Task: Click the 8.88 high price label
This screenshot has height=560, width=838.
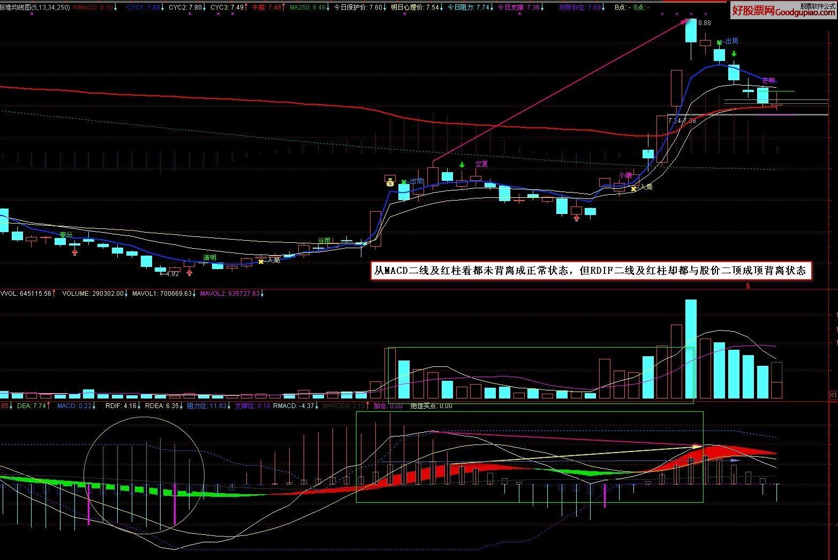Action: (x=705, y=23)
